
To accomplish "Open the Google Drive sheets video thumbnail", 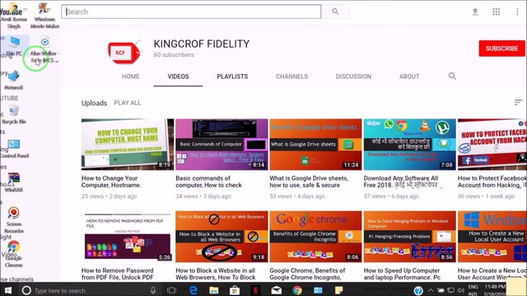I will pyautogui.click(x=315, y=145).
